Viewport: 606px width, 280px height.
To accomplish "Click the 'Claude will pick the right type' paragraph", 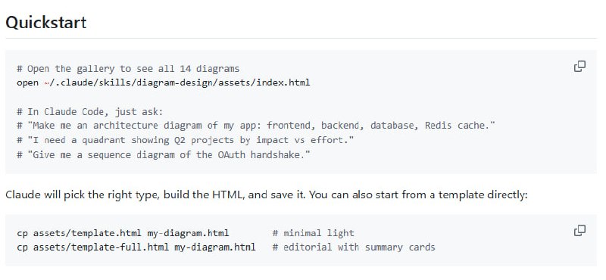I will 267,194.
